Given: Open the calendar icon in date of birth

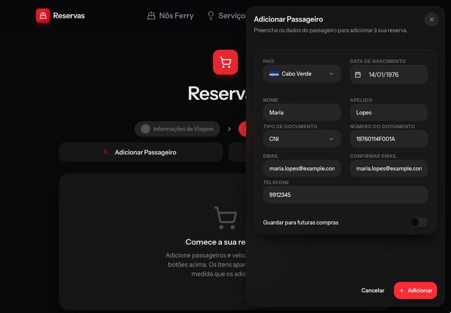Looking at the screenshot, I should [358, 75].
